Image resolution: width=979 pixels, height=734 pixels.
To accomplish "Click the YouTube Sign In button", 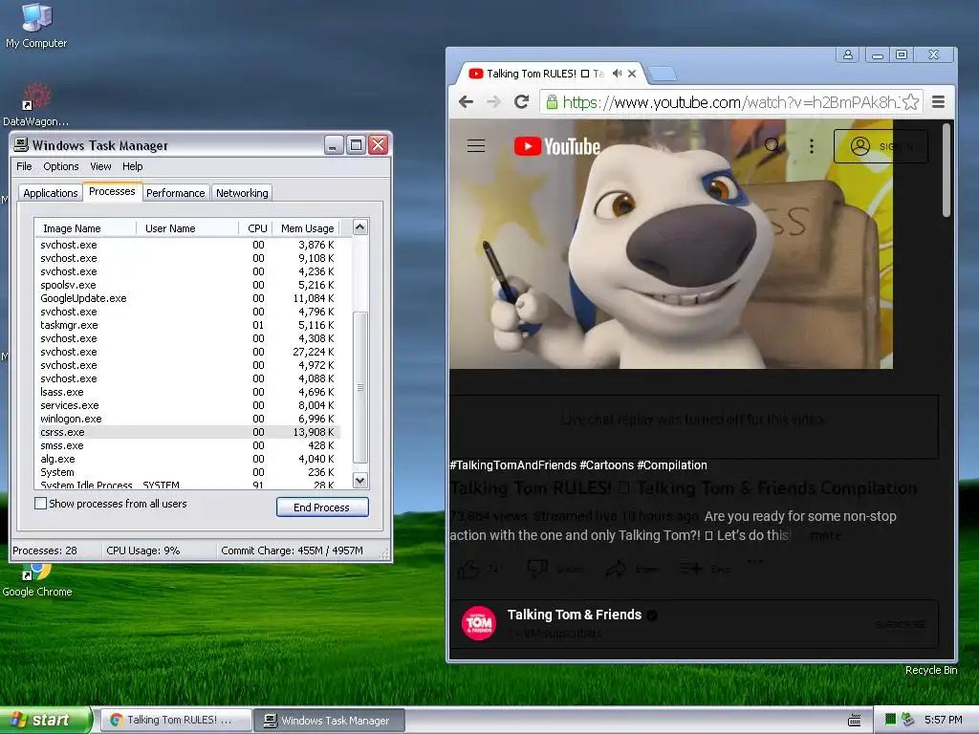I will [x=881, y=146].
